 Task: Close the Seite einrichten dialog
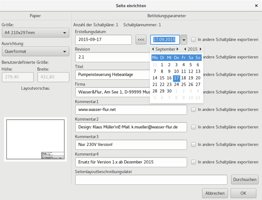[x=256, y=6]
